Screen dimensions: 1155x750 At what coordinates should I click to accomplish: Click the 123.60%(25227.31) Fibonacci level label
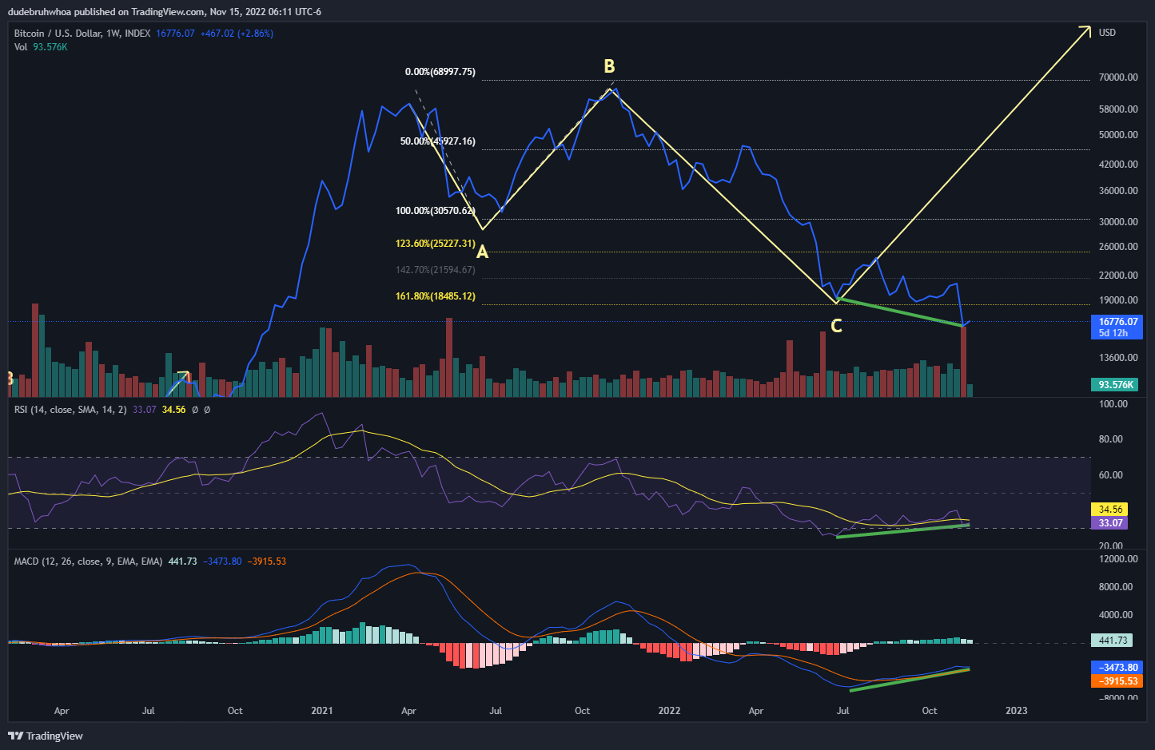[435, 244]
